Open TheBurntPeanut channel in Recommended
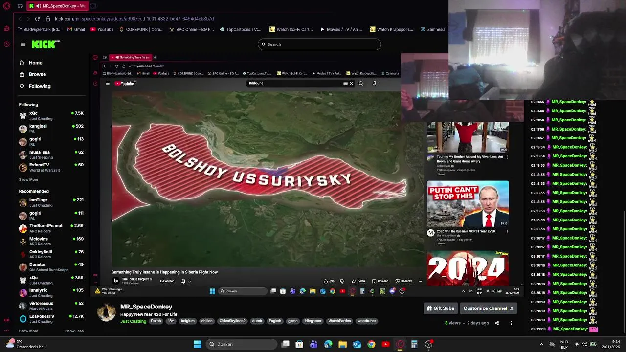This screenshot has height=352, width=626. click(51, 228)
